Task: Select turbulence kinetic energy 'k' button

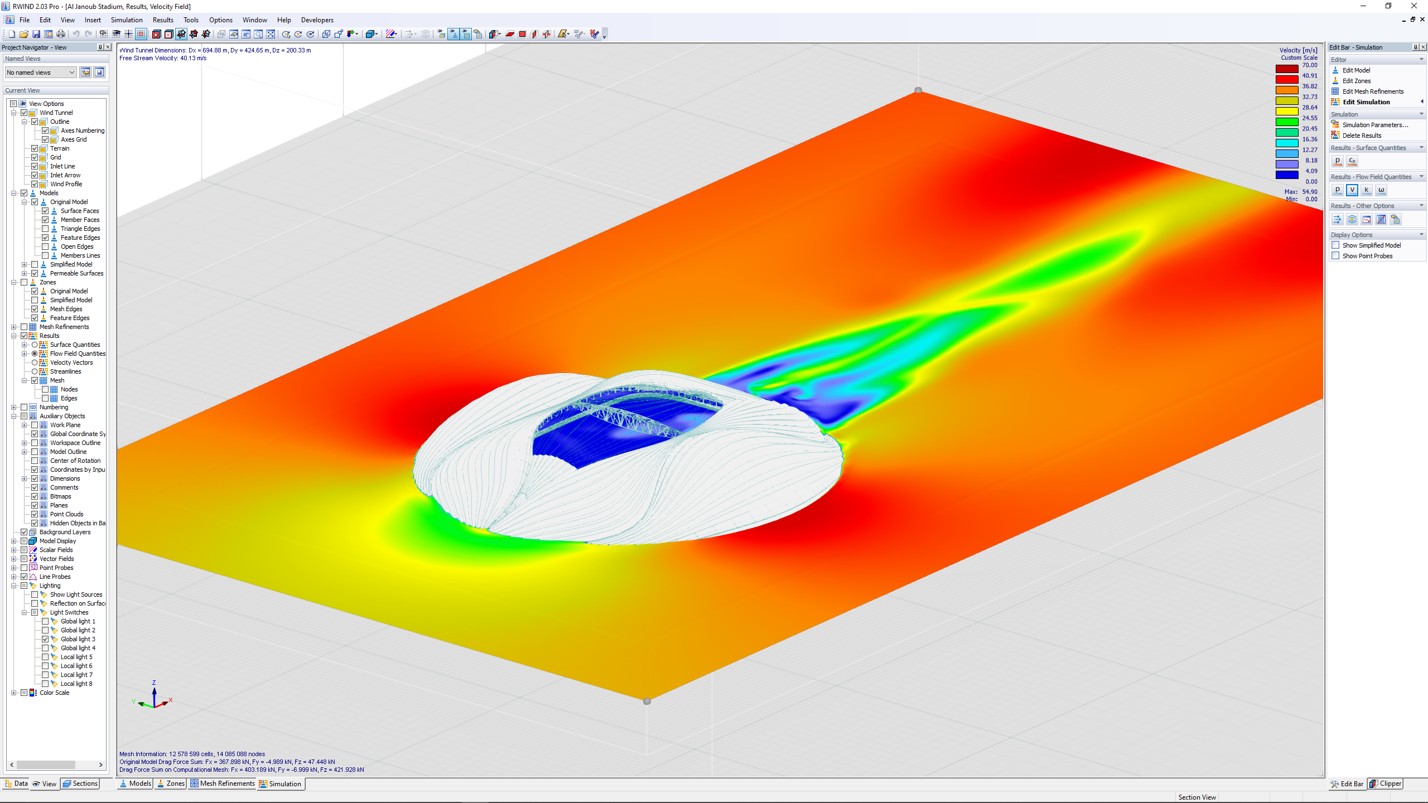Action: click(x=1366, y=190)
